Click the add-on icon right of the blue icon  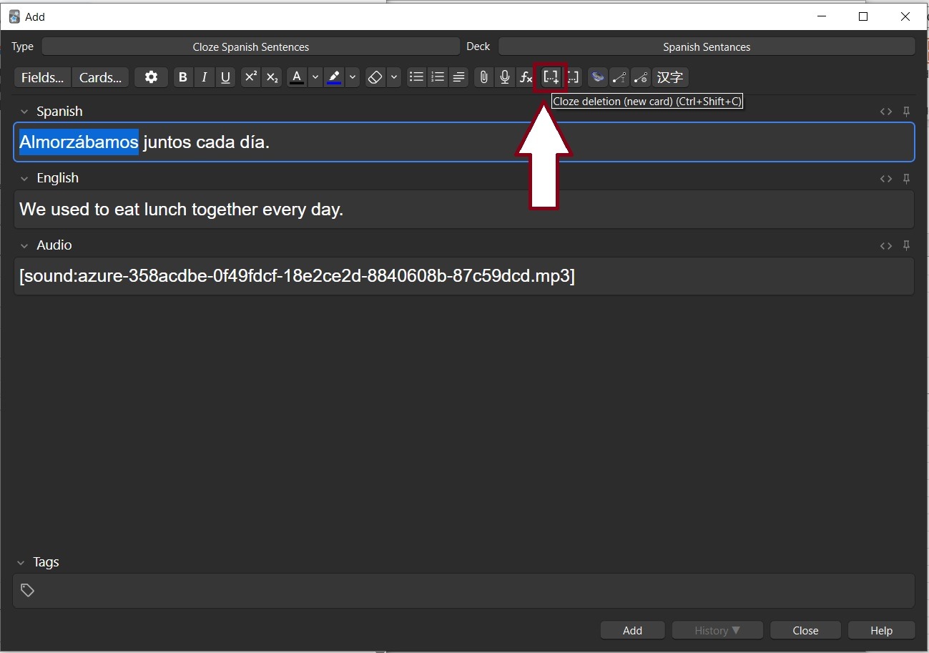(619, 77)
